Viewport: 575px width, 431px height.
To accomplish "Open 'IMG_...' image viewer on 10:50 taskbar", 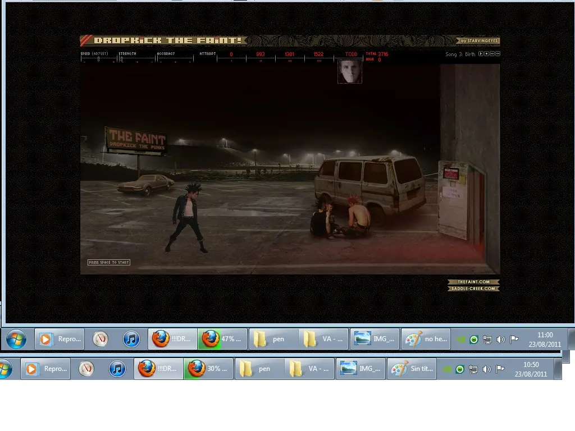I will click(360, 369).
